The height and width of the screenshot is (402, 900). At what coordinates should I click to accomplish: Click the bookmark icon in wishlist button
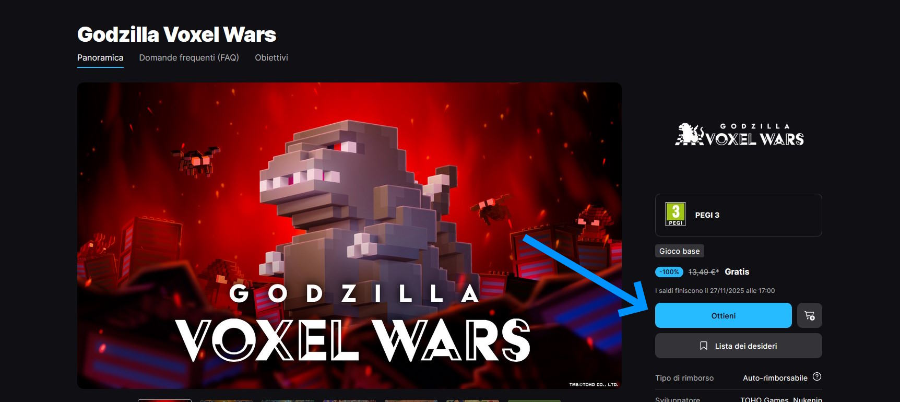704,346
